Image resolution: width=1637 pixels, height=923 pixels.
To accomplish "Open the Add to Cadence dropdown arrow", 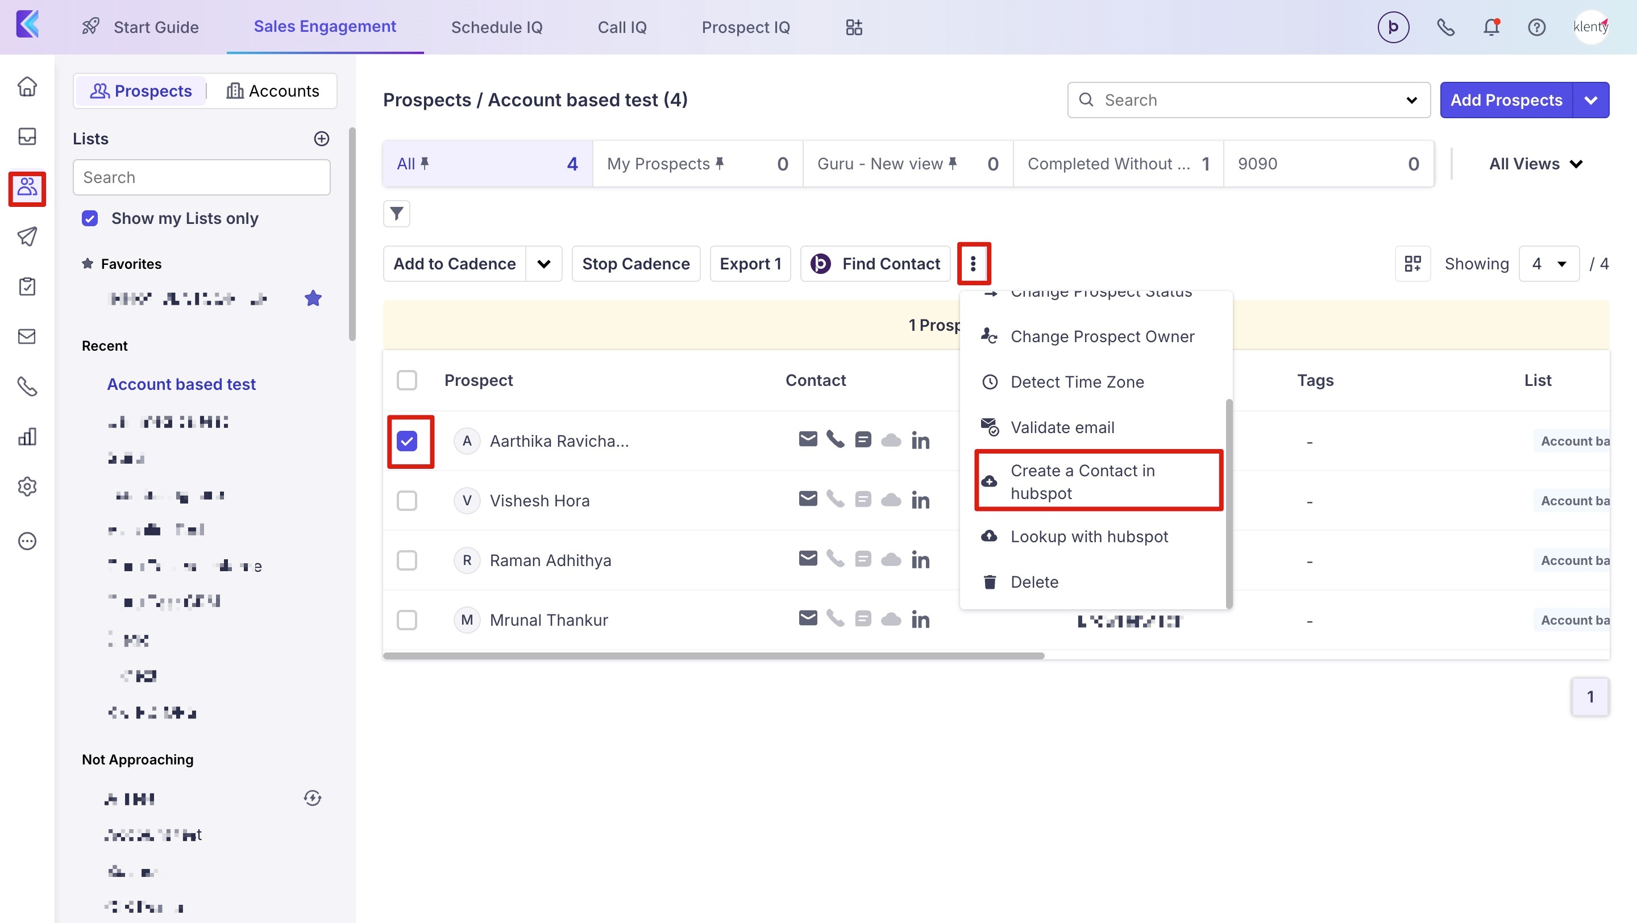I will click(543, 264).
